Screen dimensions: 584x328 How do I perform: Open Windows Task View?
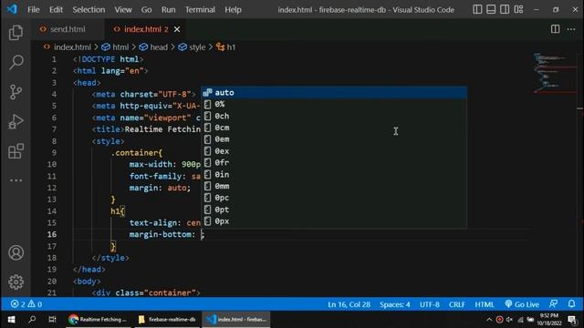point(52,320)
